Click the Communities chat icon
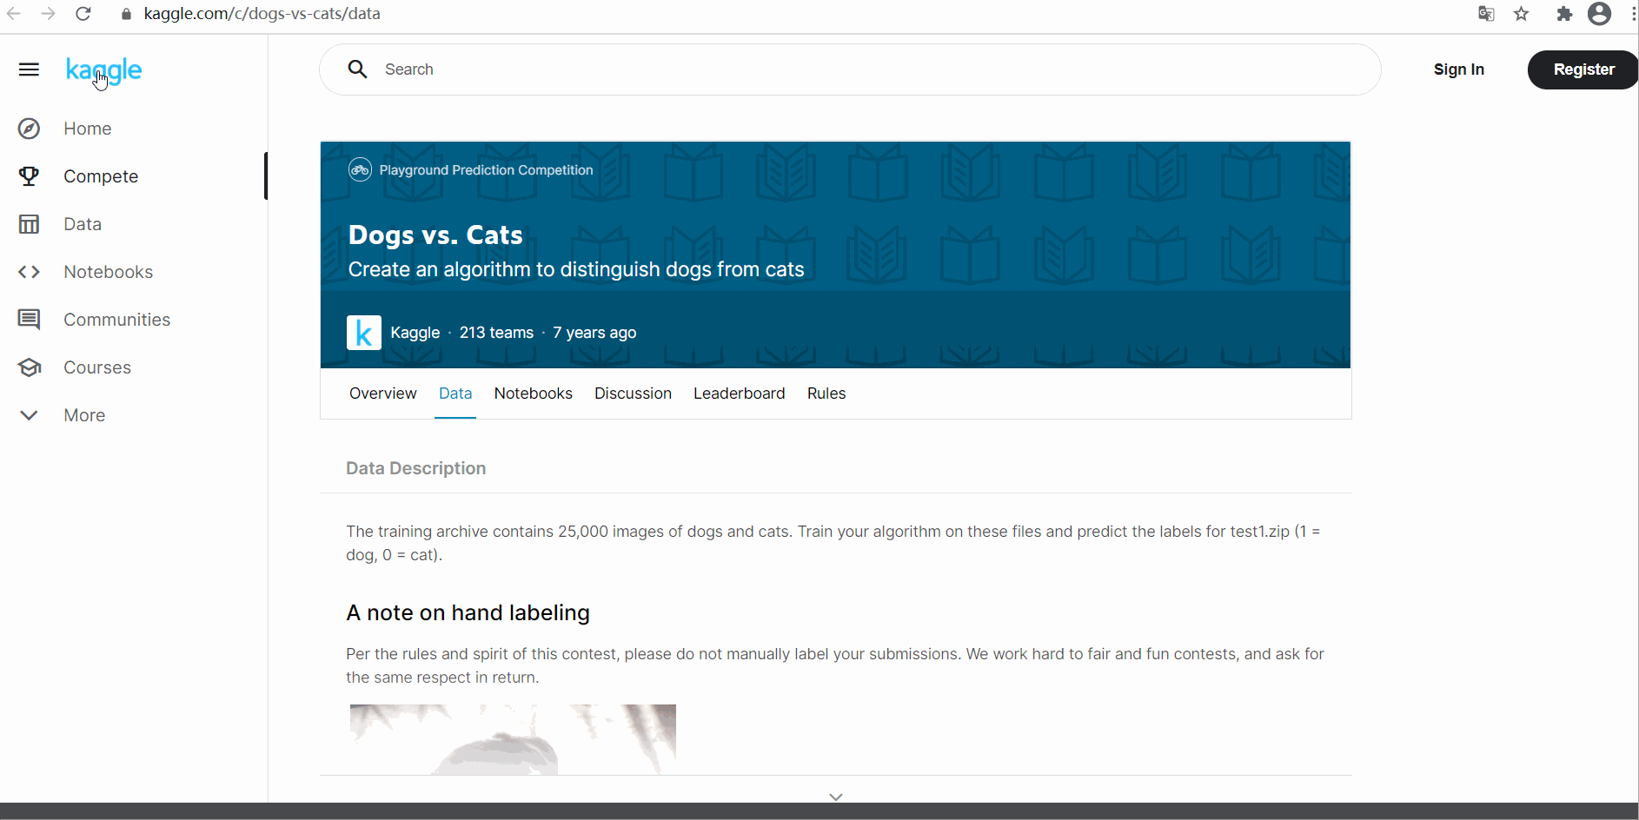Viewport: 1639px width, 820px height. [x=29, y=320]
